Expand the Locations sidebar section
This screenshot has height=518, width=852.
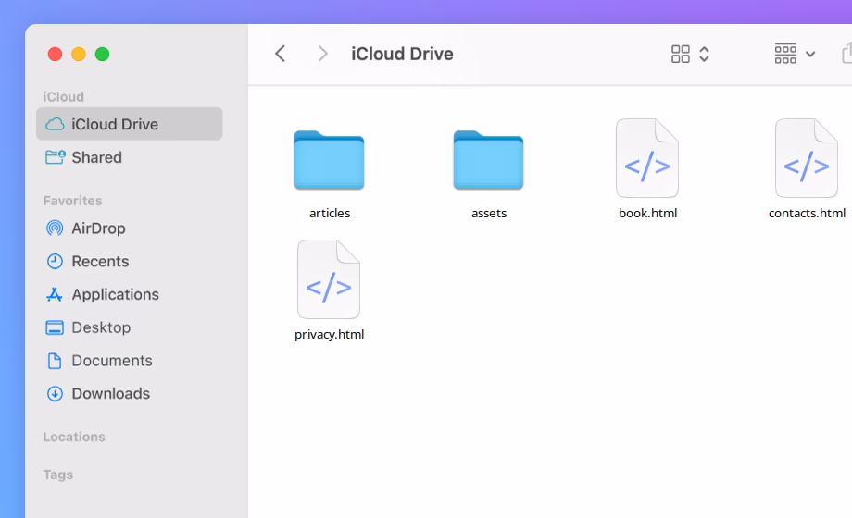coord(74,437)
